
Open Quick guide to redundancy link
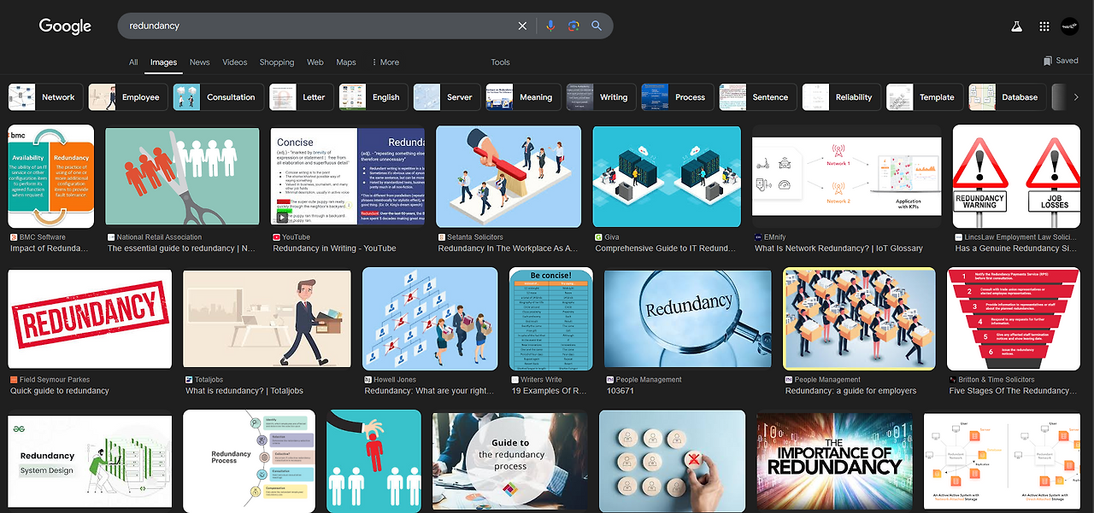(x=60, y=391)
